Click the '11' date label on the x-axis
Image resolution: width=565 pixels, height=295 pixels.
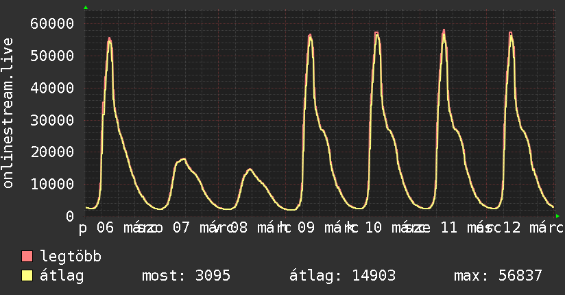click(449, 228)
